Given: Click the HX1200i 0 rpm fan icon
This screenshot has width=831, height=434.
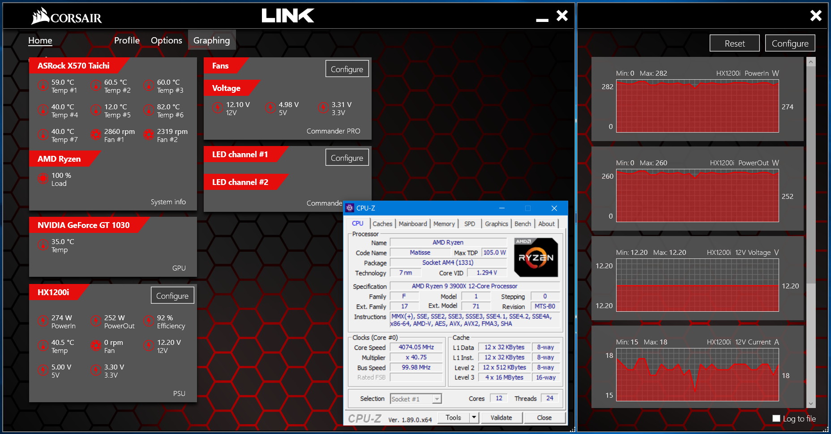Looking at the screenshot, I should 95,345.
